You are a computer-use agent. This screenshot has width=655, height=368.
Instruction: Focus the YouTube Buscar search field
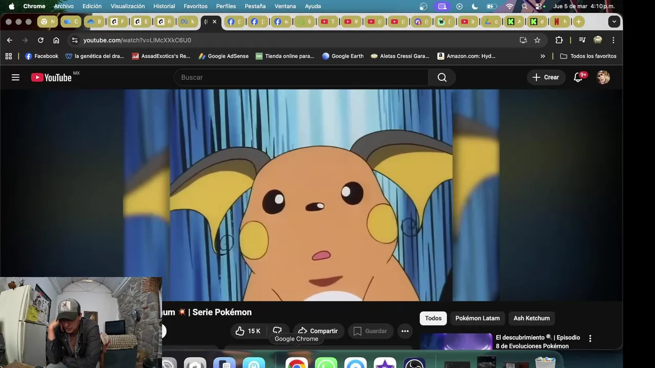pos(301,77)
